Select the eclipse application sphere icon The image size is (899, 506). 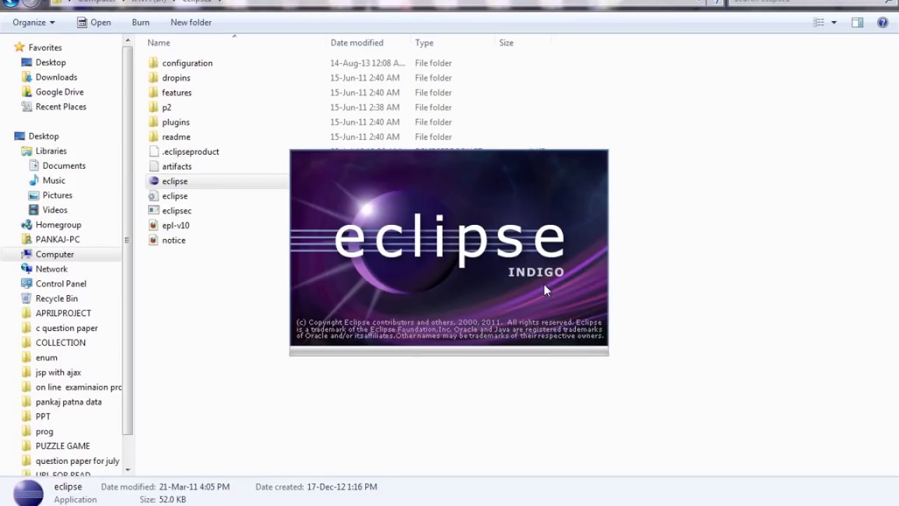[155, 181]
